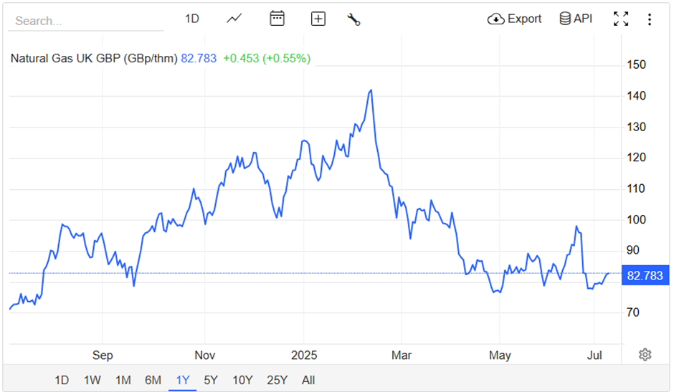Open the wrench tools icon
Viewport: 674px width, 392px height.
coord(353,19)
